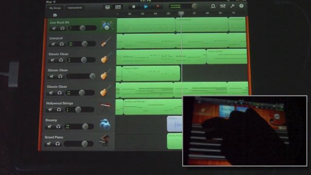Tap the picture-in-picture organ video inset

tap(245, 131)
